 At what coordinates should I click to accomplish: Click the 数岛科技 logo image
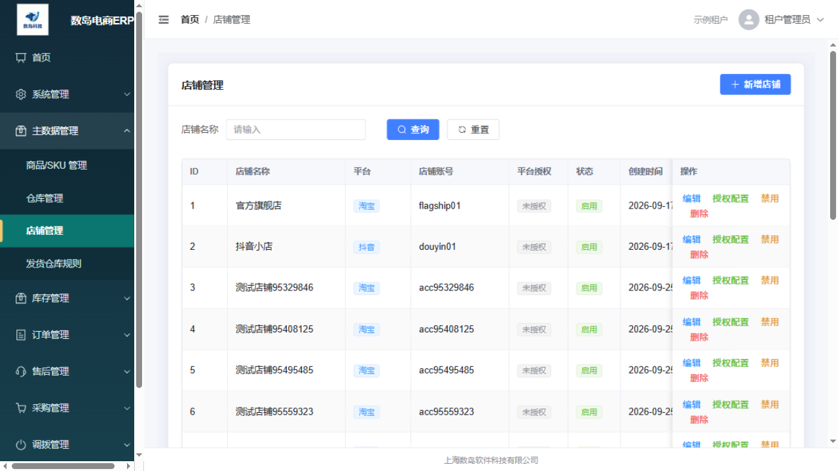[x=33, y=20]
